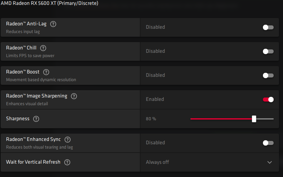Image resolution: width=283 pixels, height=177 pixels.
Task: Click the Enhanced Sync question mark icon
Action: click(68, 140)
